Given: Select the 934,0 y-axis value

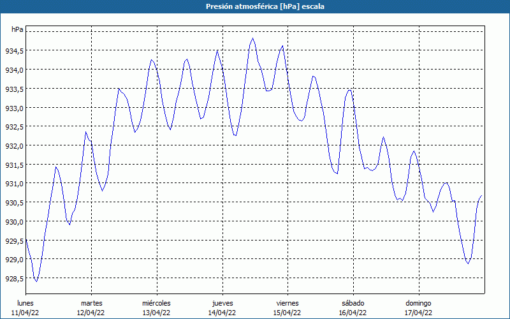Looking at the screenshot, I should tap(14, 70).
